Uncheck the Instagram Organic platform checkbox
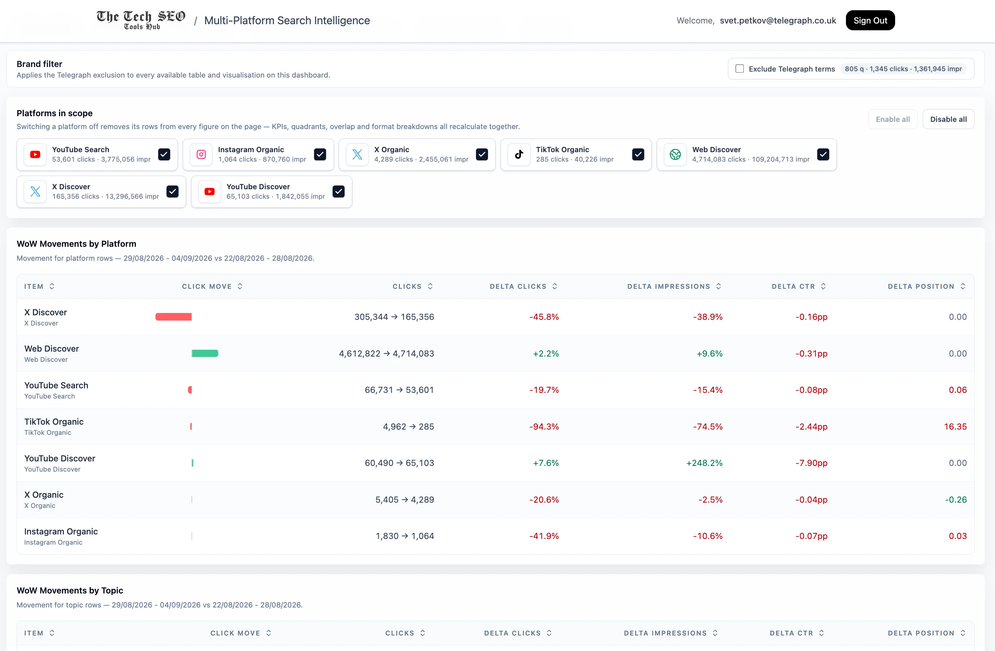This screenshot has width=995, height=651. click(320, 154)
